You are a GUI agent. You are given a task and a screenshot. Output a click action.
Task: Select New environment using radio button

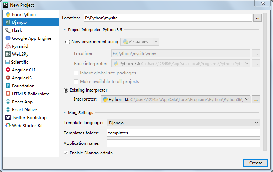67,42
